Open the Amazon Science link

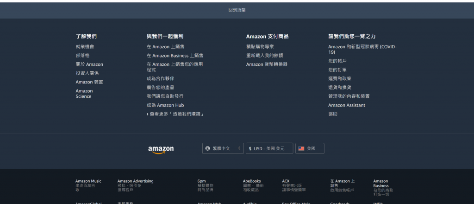coord(84,94)
